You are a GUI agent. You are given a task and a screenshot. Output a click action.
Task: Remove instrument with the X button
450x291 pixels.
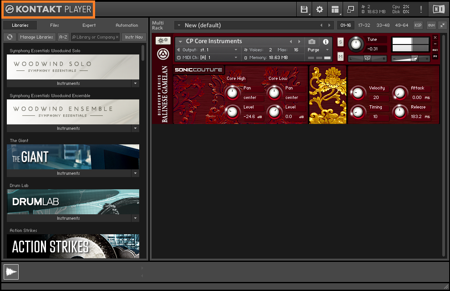tap(435, 38)
